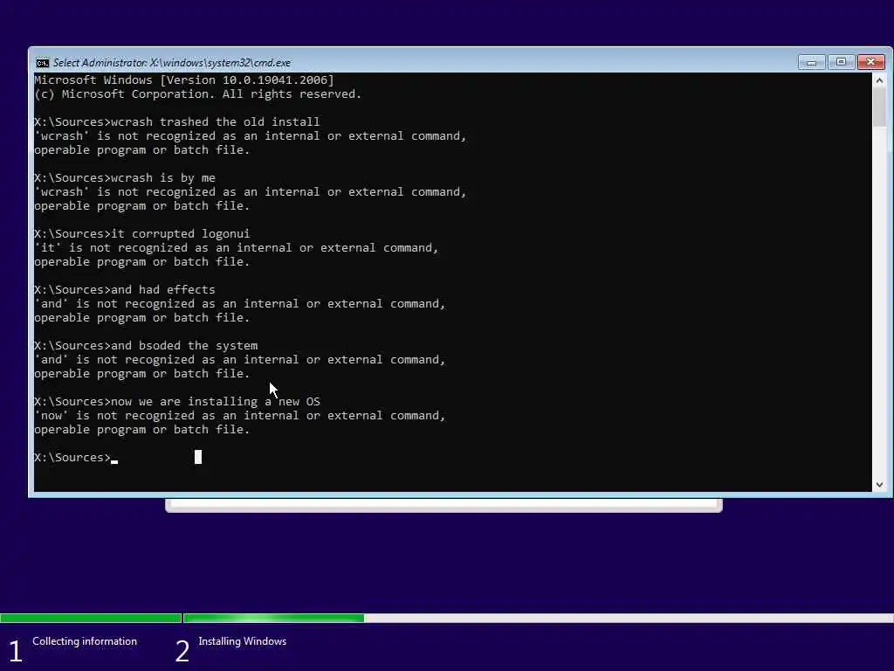Click the cmd.exe icon in the title bar

pyautogui.click(x=42, y=63)
